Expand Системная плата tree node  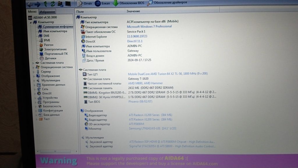pyautogui.click(x=33, y=63)
